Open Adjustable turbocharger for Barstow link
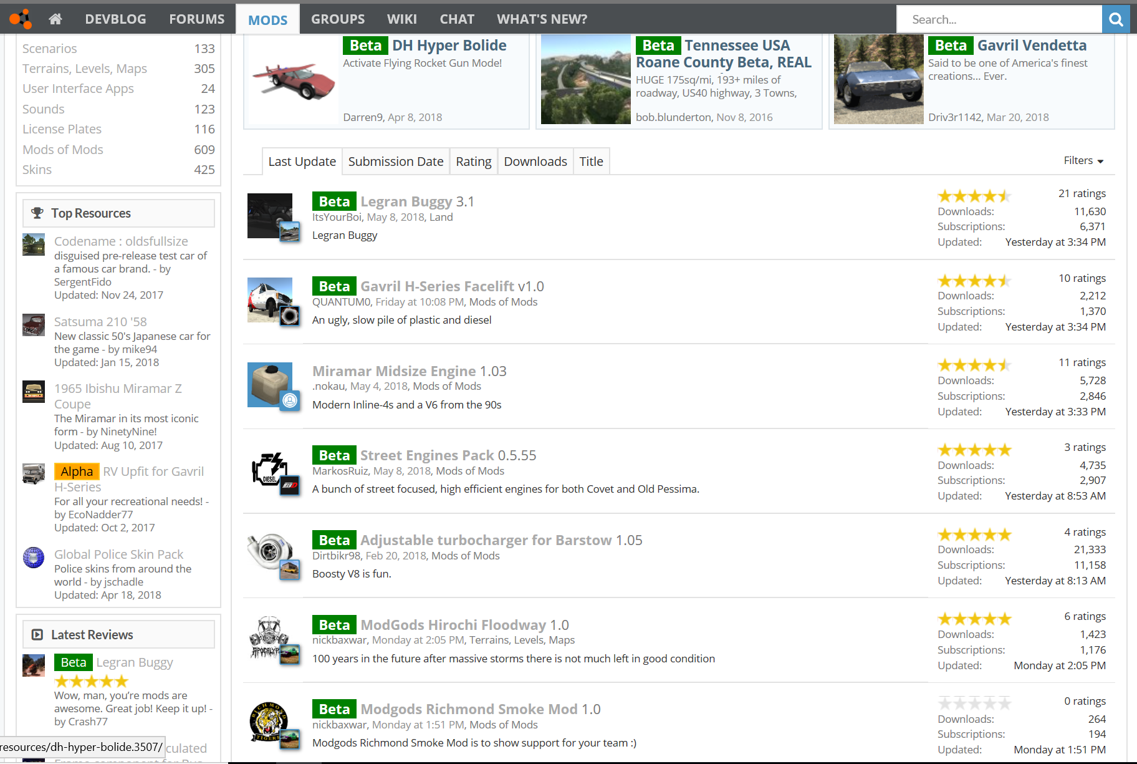 click(x=486, y=540)
